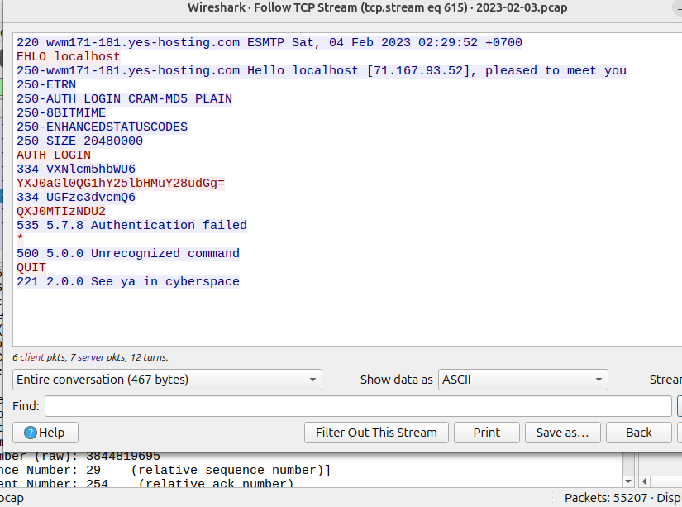The width and height of the screenshot is (682, 507).
Task: Click Filter Out This Stream button
Action: coord(376,433)
